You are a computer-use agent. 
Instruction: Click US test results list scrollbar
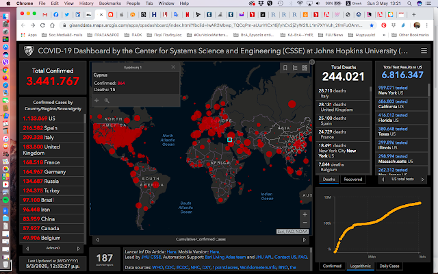point(429,90)
